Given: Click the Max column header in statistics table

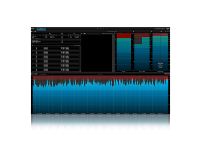Looking at the screenshot, I should 74,34.
